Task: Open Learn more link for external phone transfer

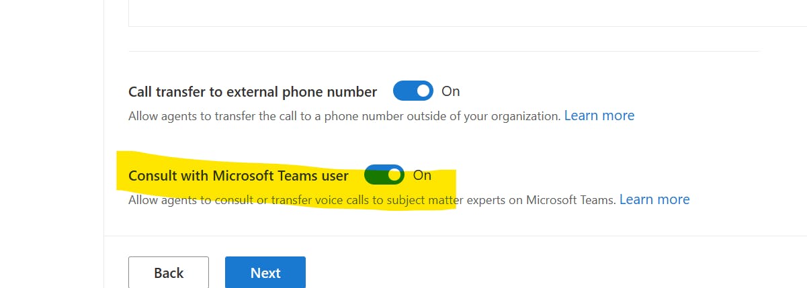Action: pyautogui.click(x=599, y=115)
